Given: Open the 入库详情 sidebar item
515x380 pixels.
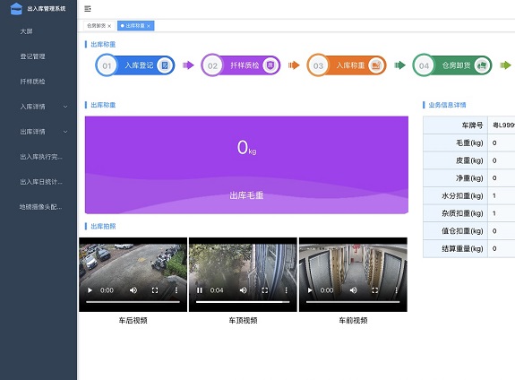Looking at the screenshot, I should point(39,107).
